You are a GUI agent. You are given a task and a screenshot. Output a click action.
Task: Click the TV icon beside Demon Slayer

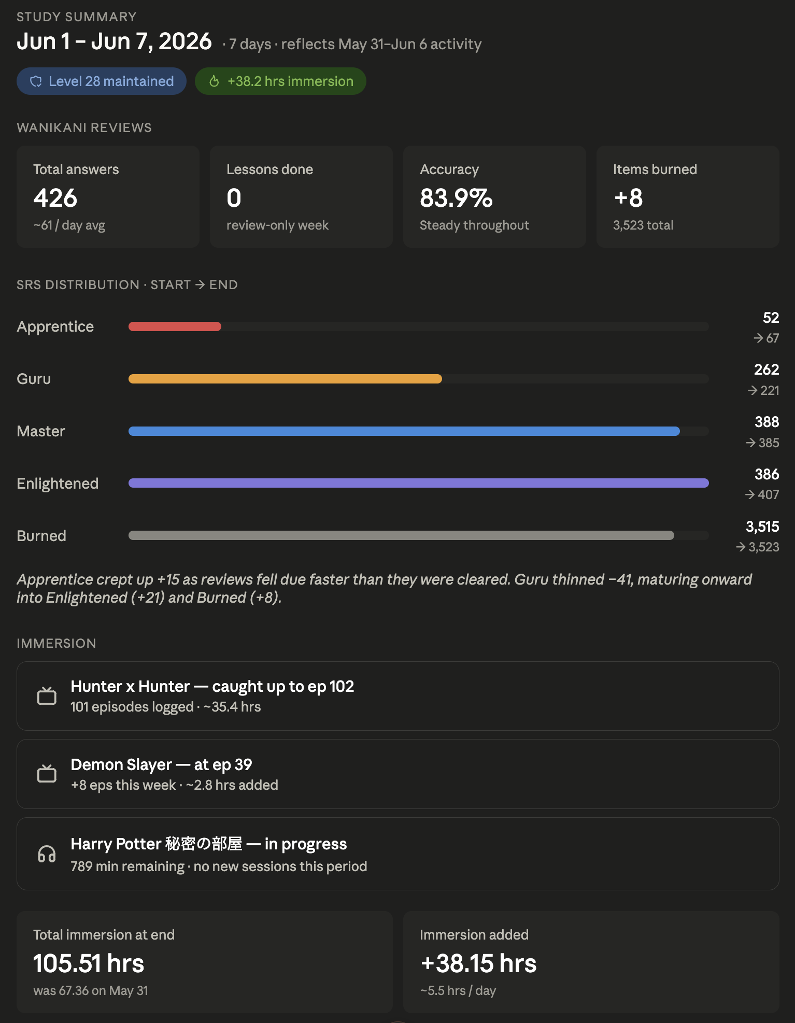(47, 774)
